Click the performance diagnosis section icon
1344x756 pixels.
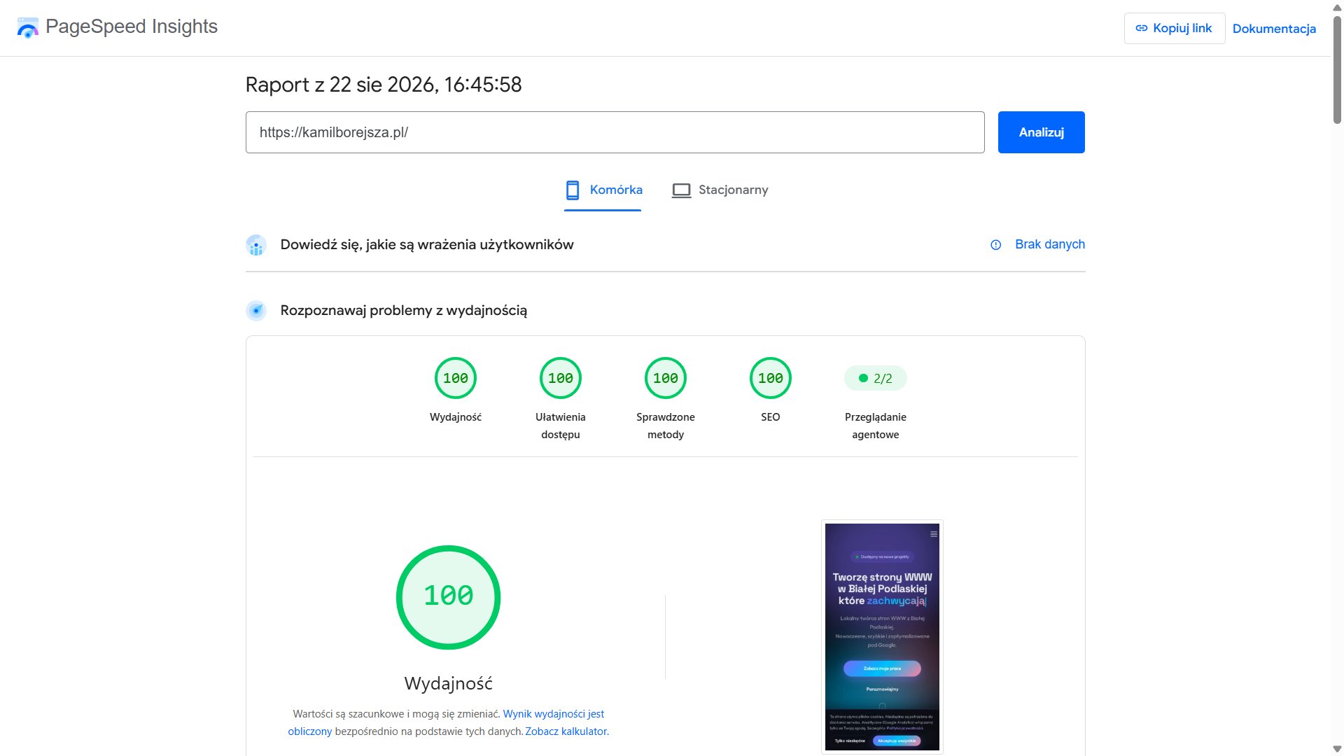pyautogui.click(x=256, y=310)
